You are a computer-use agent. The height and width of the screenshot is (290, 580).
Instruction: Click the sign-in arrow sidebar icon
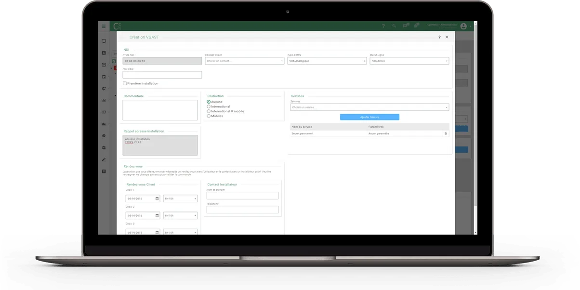click(x=104, y=65)
